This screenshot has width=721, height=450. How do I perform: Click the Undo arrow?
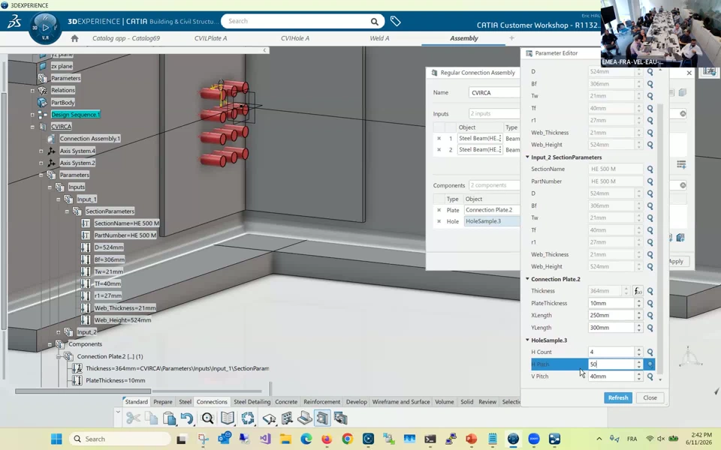187,418
